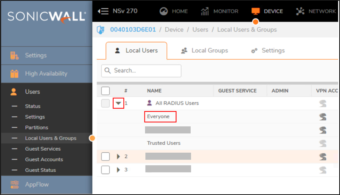This screenshot has height=195, width=340.
Task: Click the VPN access icon in row 2
Action: [x=323, y=156]
